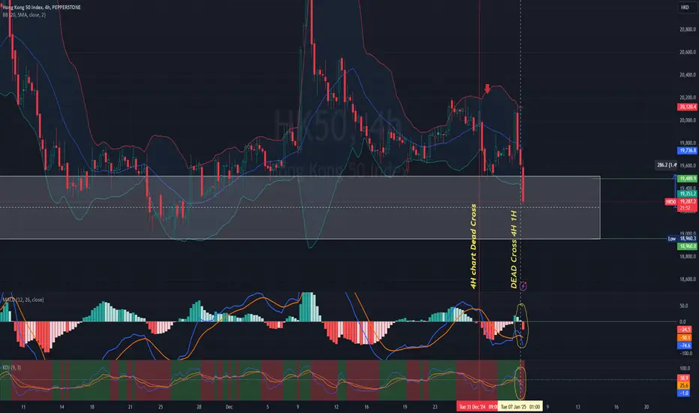Click the 20,400.0 price axis tick
This screenshot has height=413, width=699.
coord(688,75)
